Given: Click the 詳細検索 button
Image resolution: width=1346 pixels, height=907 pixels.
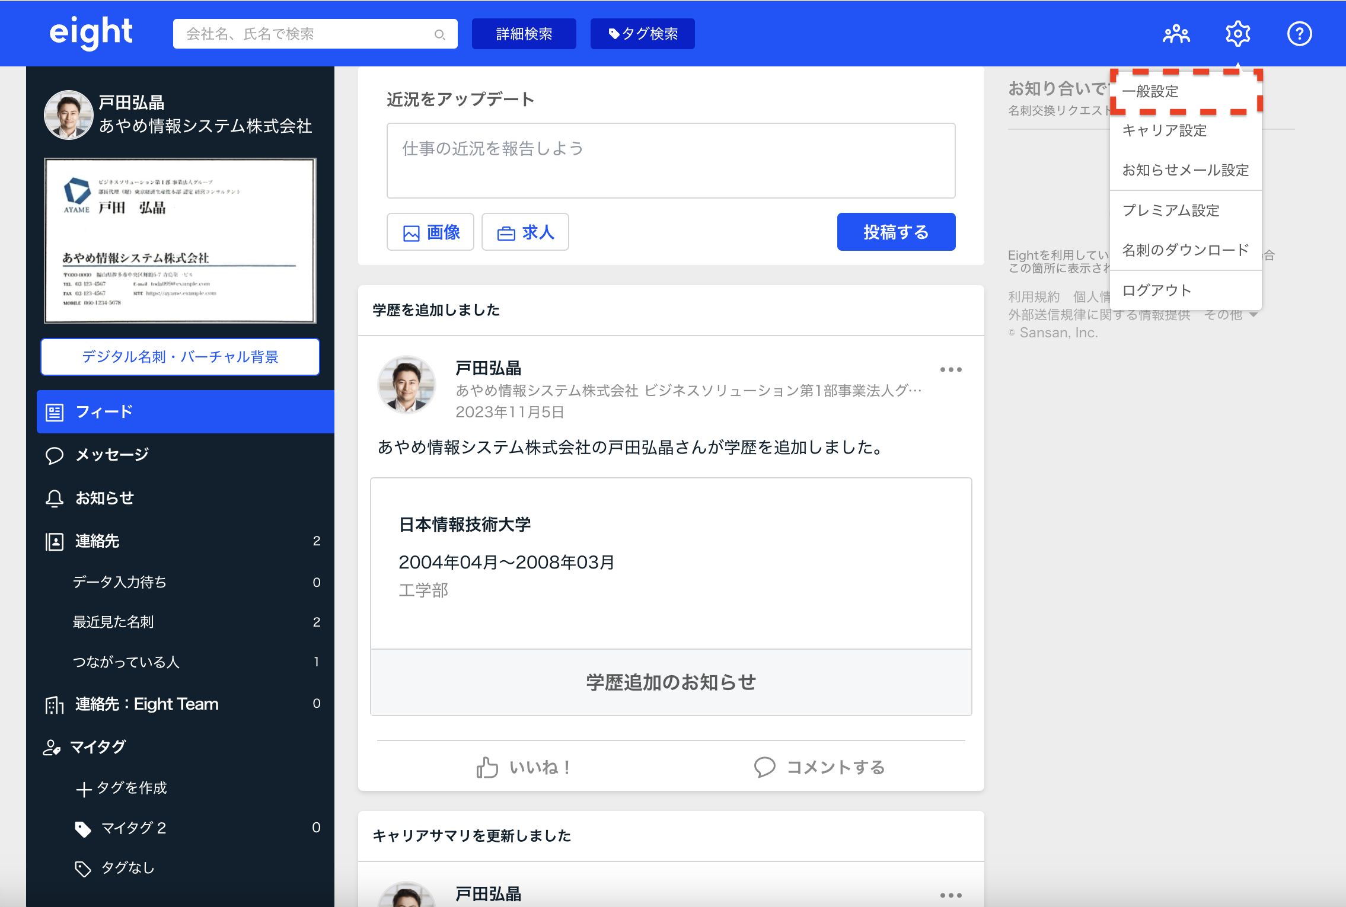Looking at the screenshot, I should [524, 34].
